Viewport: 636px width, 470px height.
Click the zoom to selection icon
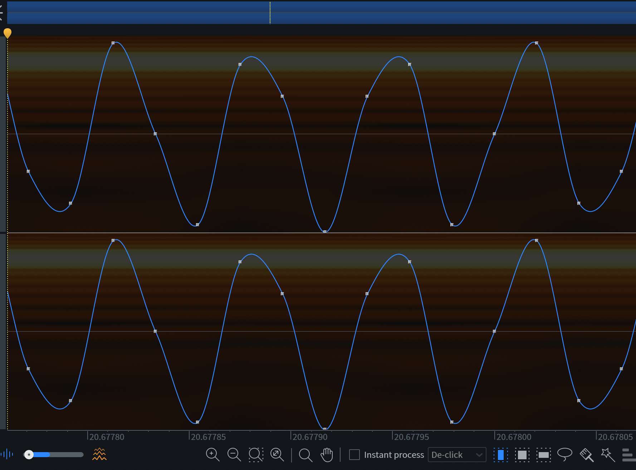tap(256, 455)
